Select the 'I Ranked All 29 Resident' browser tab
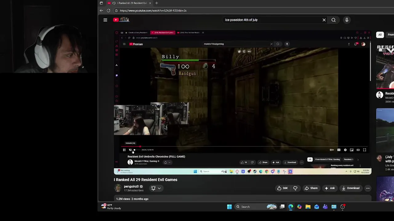 click(x=130, y=3)
